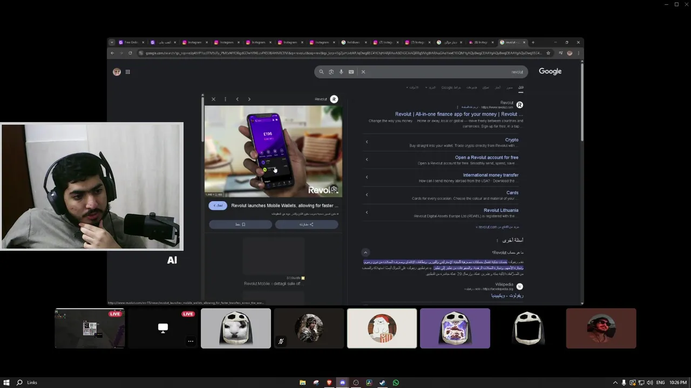Viewport: 691px width, 388px height.
Task: Open the Tools dropdown in the search filters
Action: 413,87
